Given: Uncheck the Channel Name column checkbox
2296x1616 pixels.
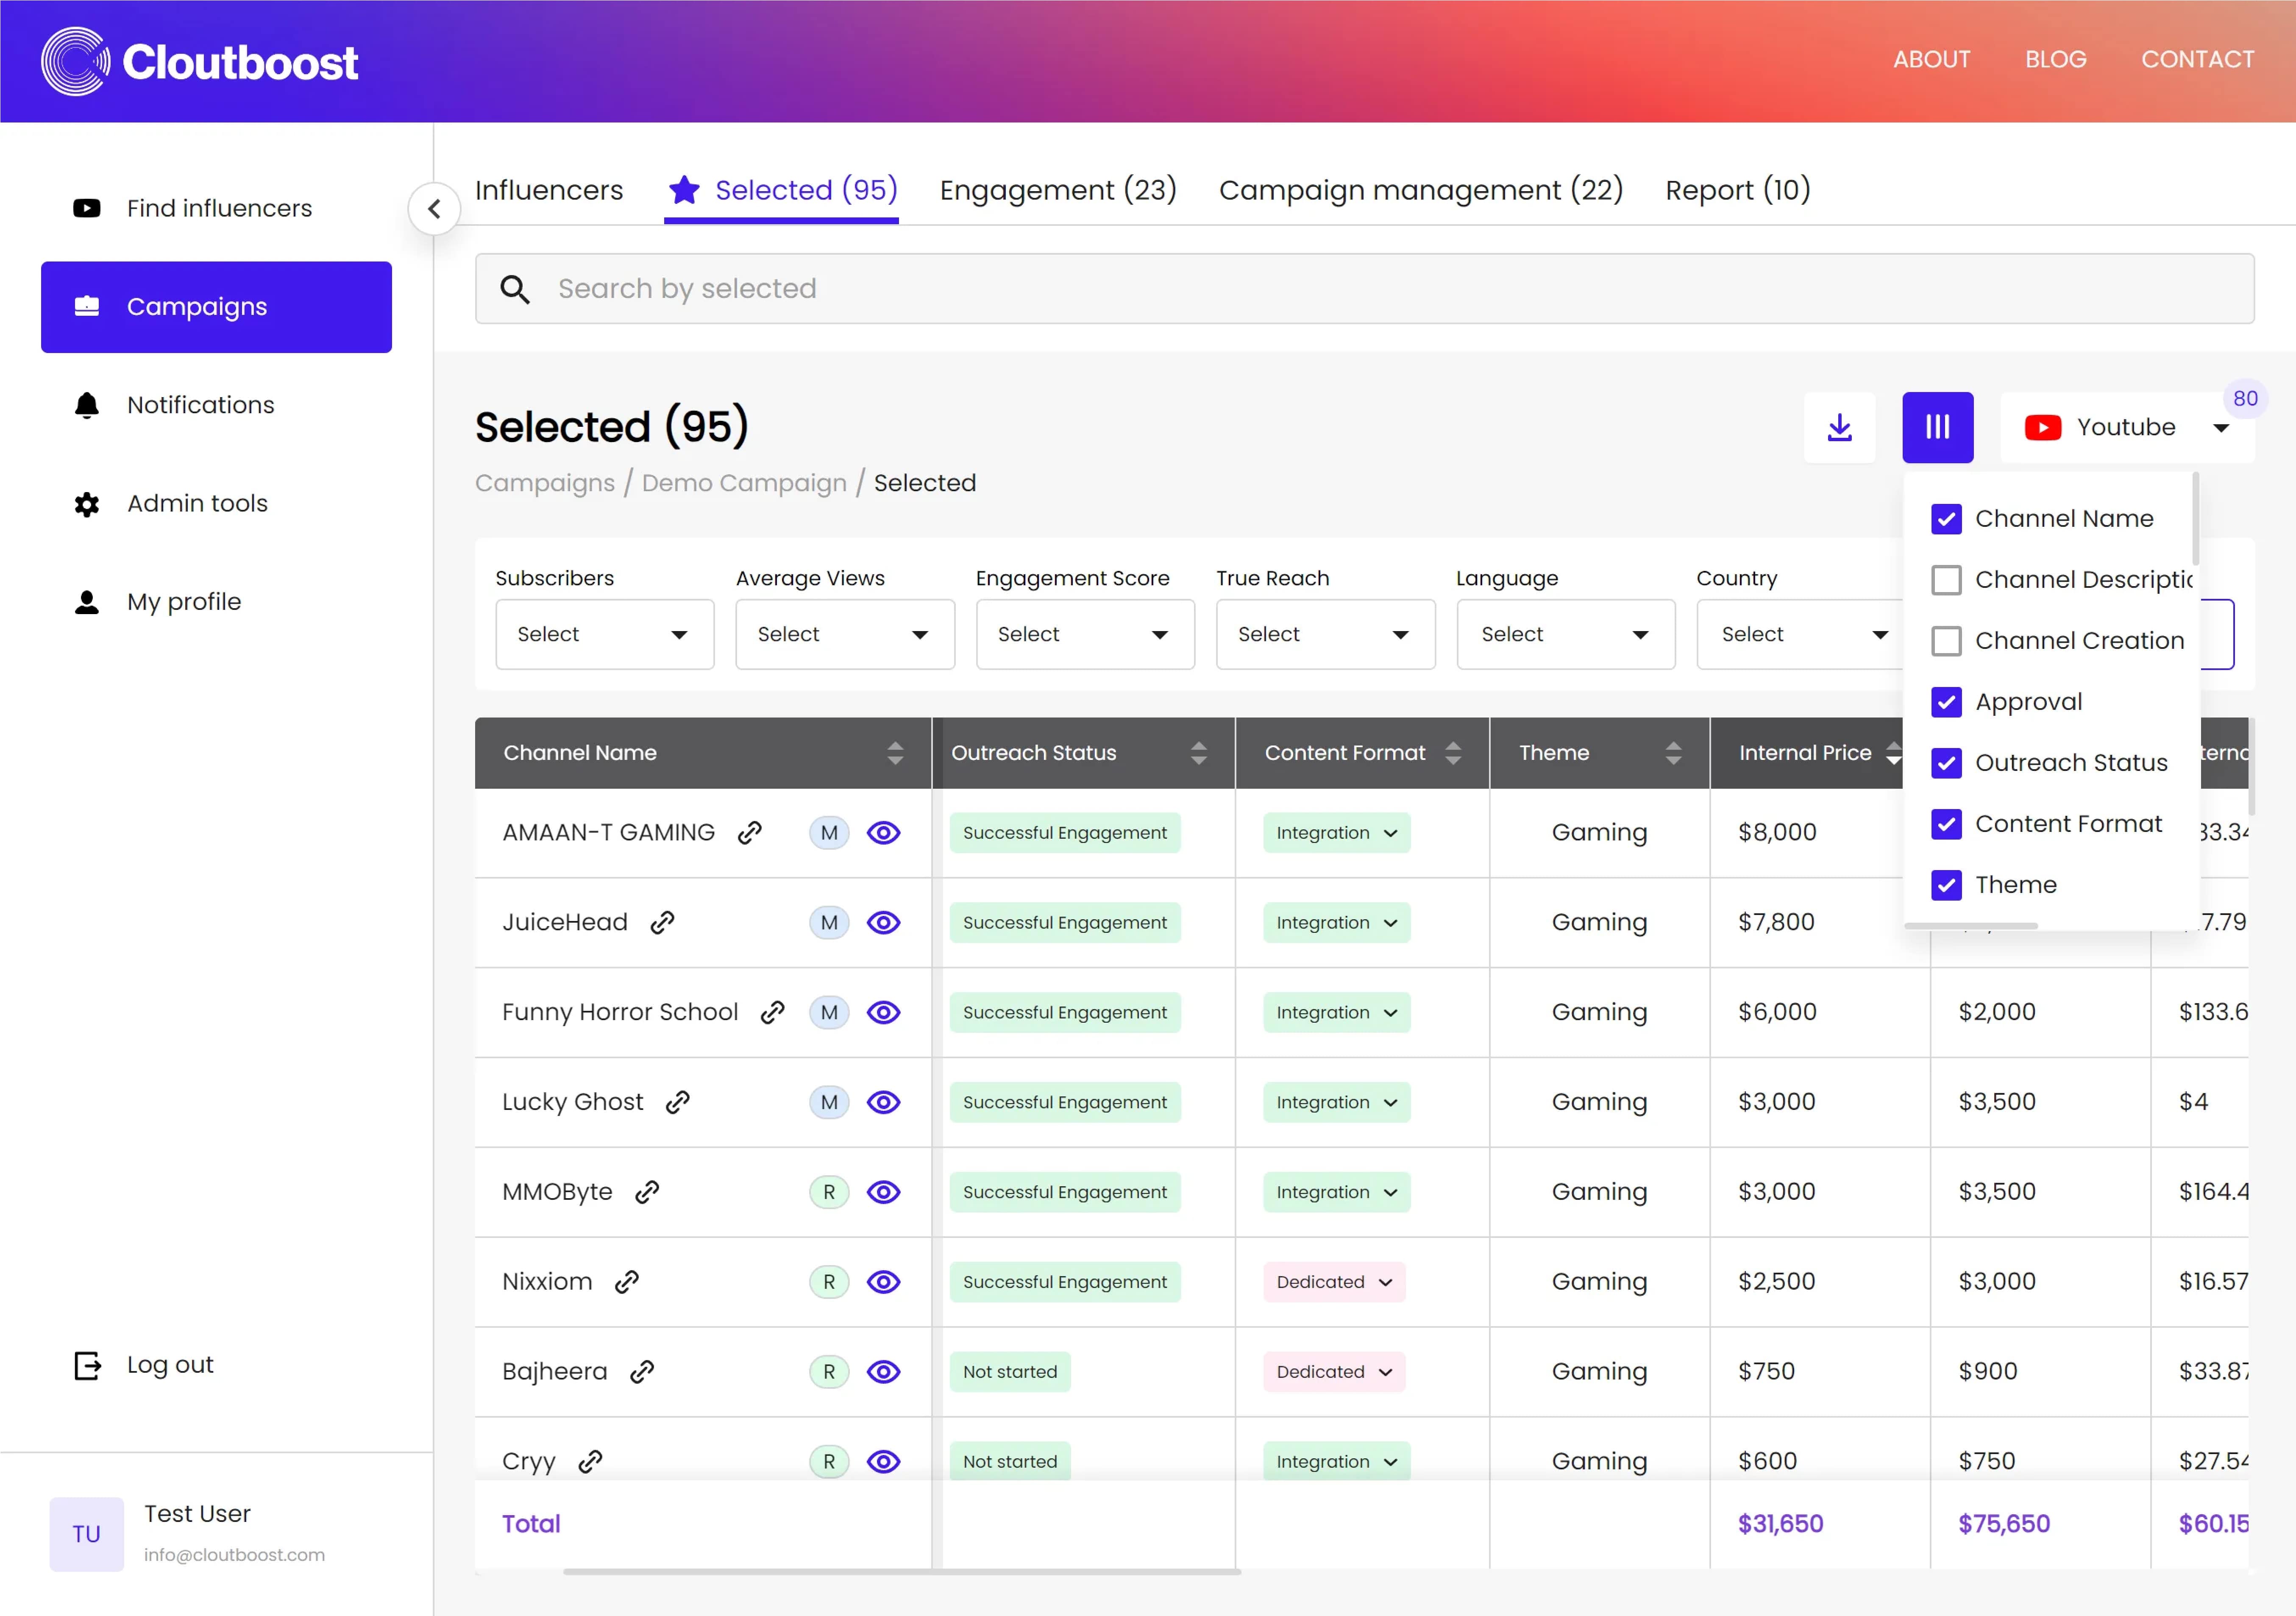Looking at the screenshot, I should click(x=1946, y=519).
